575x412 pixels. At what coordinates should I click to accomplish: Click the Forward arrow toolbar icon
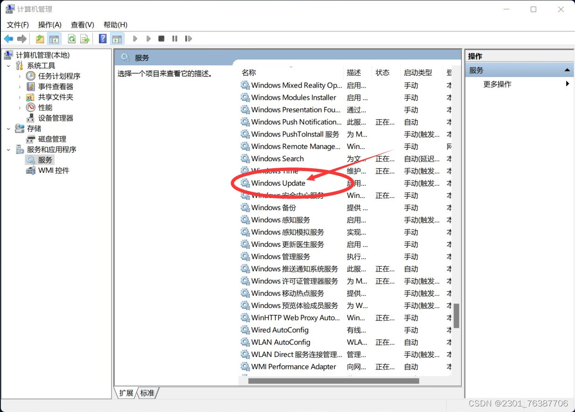pyautogui.click(x=21, y=39)
